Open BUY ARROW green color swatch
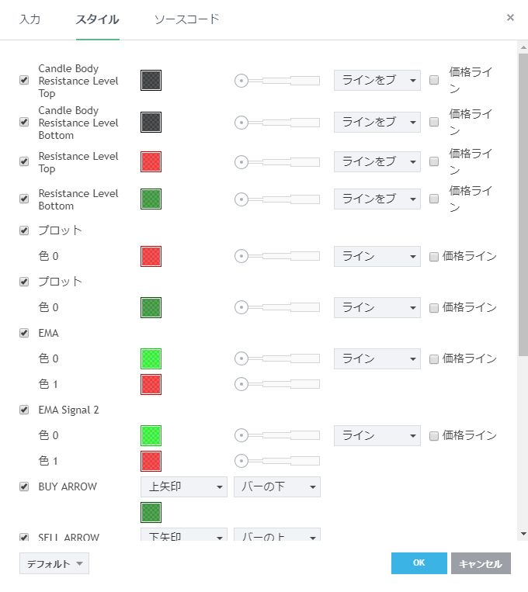528x592 pixels. [x=151, y=512]
